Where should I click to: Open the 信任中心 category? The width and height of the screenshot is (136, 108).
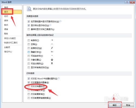8,52
